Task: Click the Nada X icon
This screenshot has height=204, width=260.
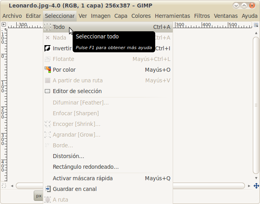Action: click(x=48, y=38)
